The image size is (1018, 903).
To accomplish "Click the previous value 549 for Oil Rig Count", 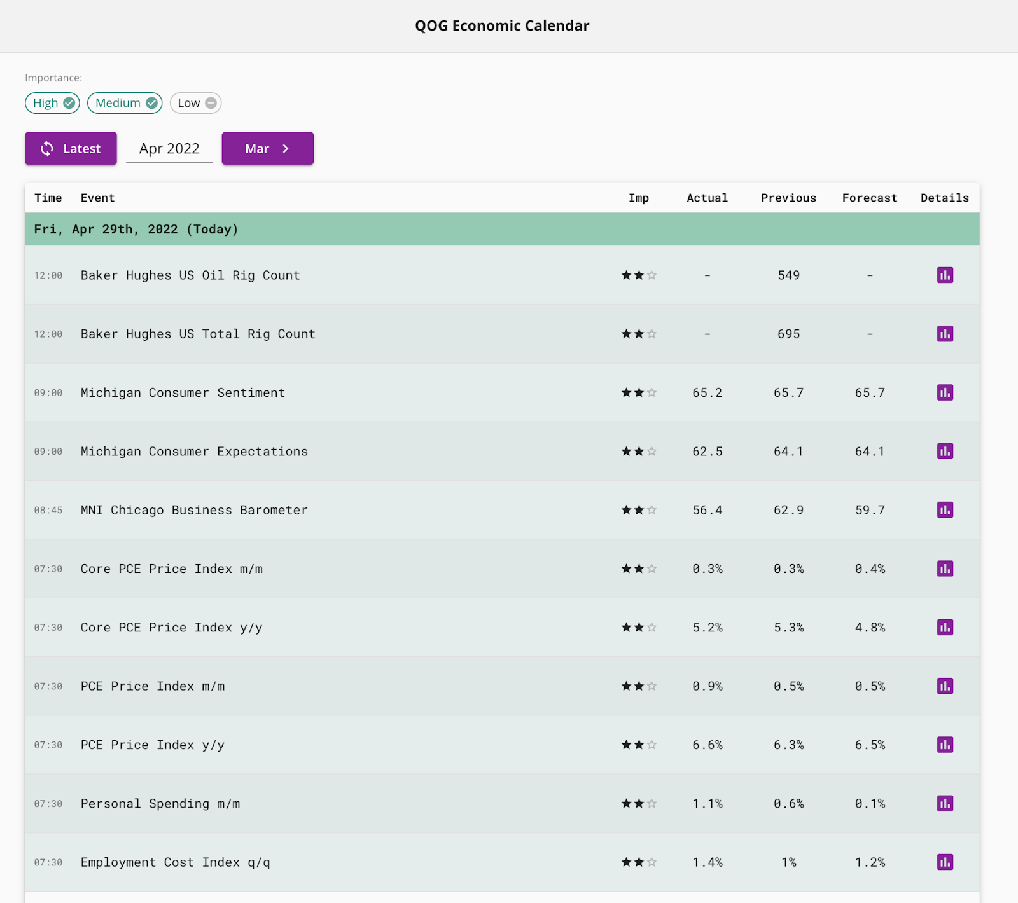I will [x=789, y=275].
